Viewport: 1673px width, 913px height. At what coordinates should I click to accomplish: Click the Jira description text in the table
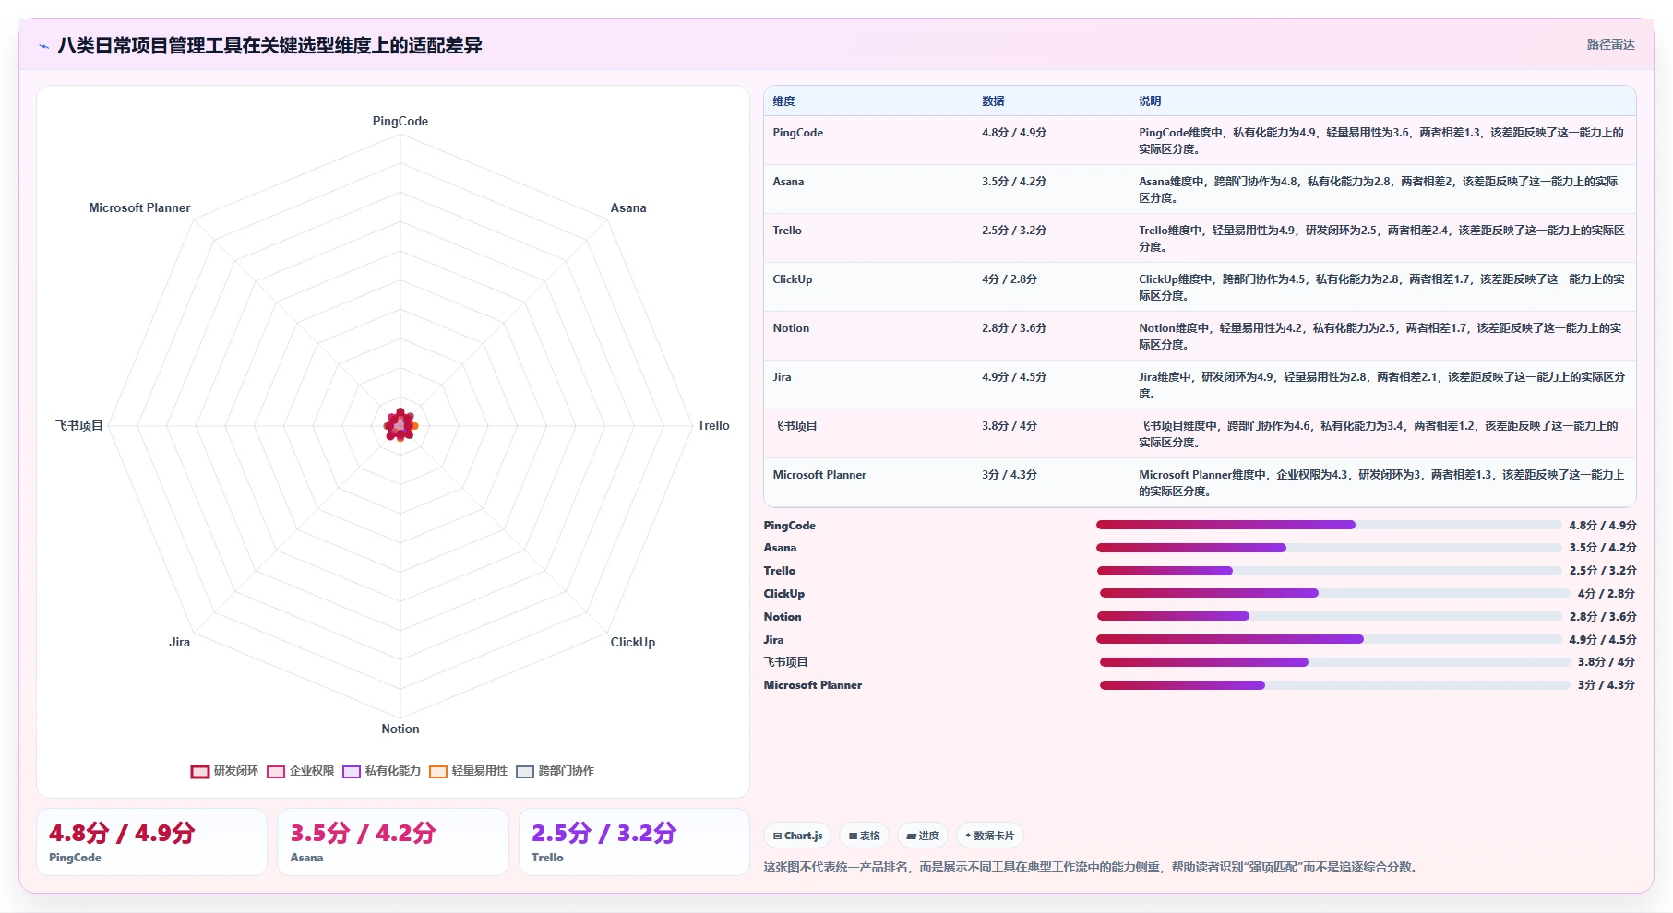[x=1381, y=385]
